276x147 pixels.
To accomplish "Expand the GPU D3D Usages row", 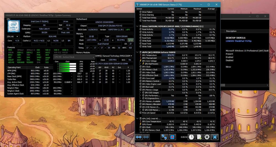I will coord(140,92).
